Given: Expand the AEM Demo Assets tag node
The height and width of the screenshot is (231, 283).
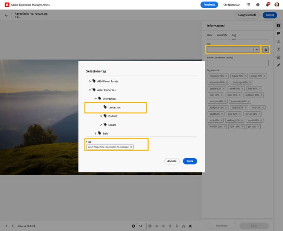Looking at the screenshot, I should click(90, 81).
